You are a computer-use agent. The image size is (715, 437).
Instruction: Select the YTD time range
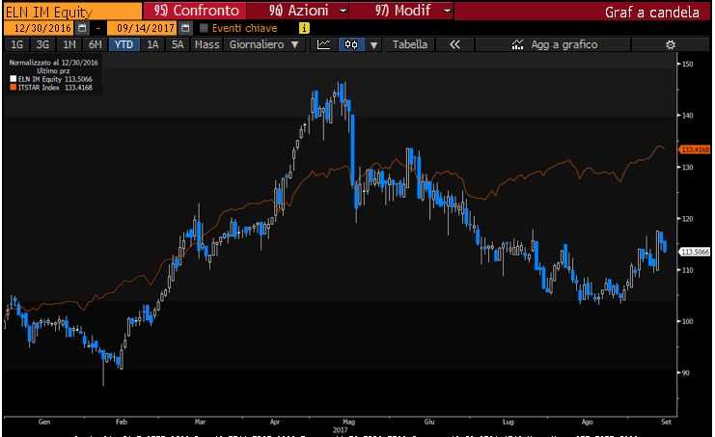pos(124,44)
